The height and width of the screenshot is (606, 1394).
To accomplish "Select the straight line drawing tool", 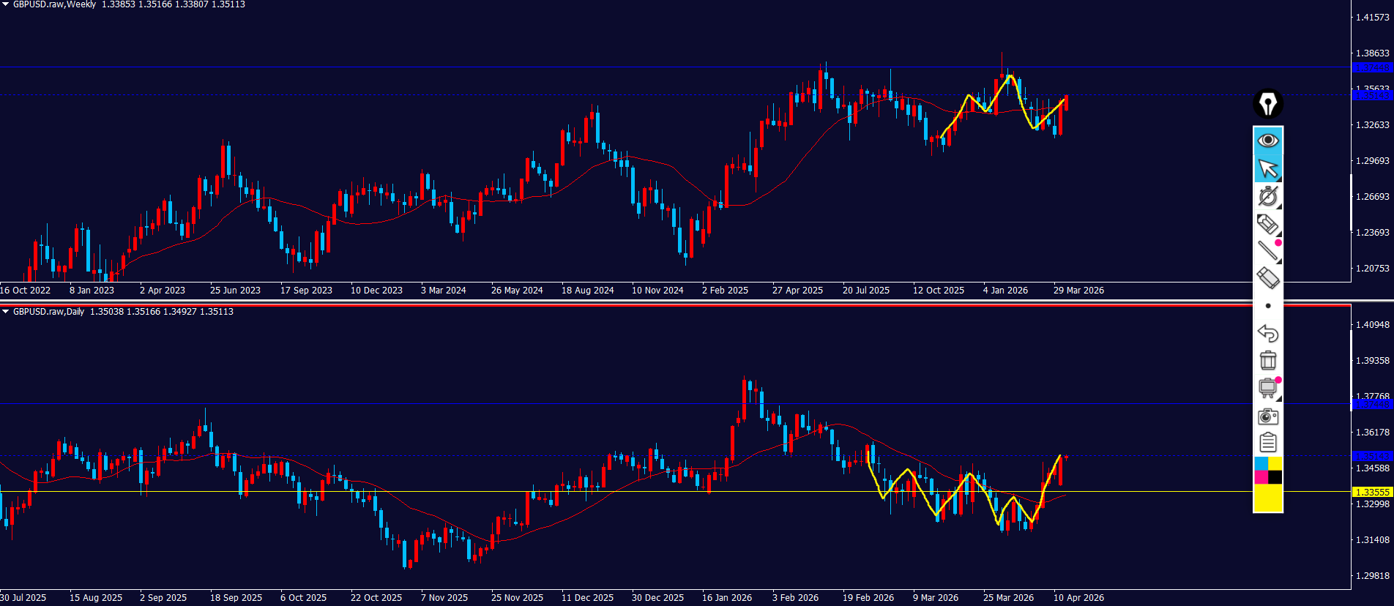I will click(x=1268, y=251).
